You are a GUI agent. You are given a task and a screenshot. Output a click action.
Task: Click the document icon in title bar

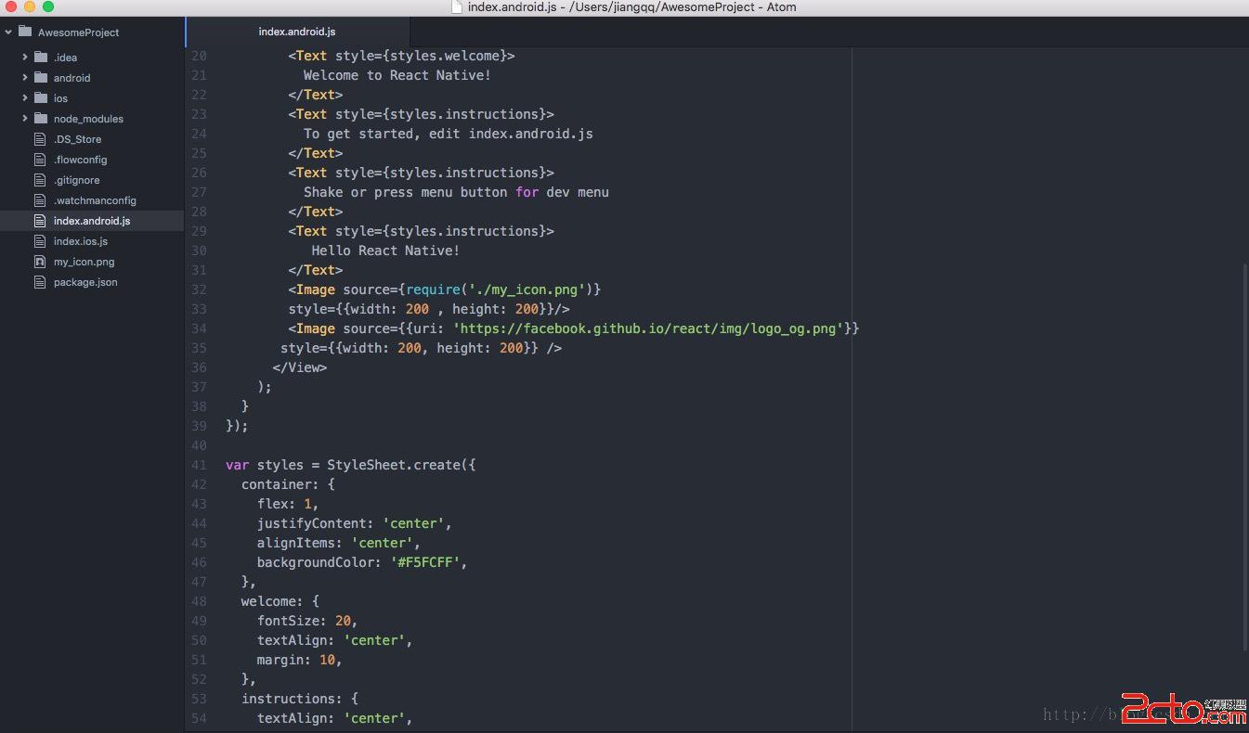tap(456, 7)
